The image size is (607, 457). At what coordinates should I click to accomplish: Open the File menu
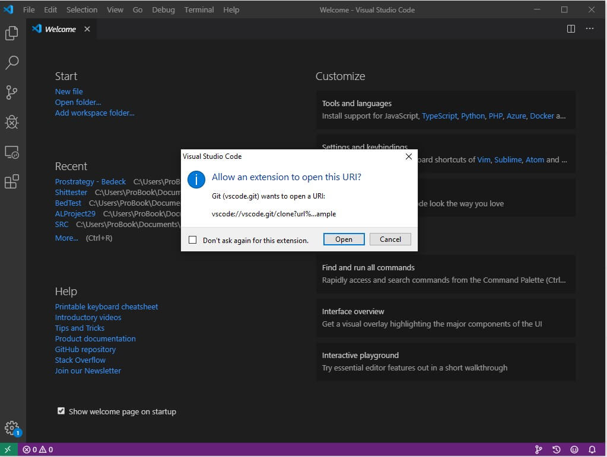click(x=28, y=9)
